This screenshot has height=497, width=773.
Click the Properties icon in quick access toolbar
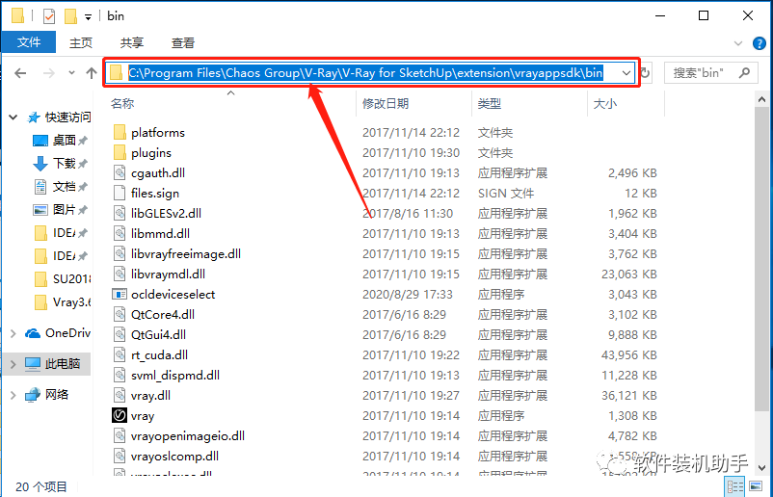(49, 16)
